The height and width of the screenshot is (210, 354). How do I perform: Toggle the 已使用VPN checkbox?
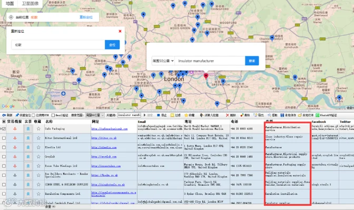[x=33, y=115]
